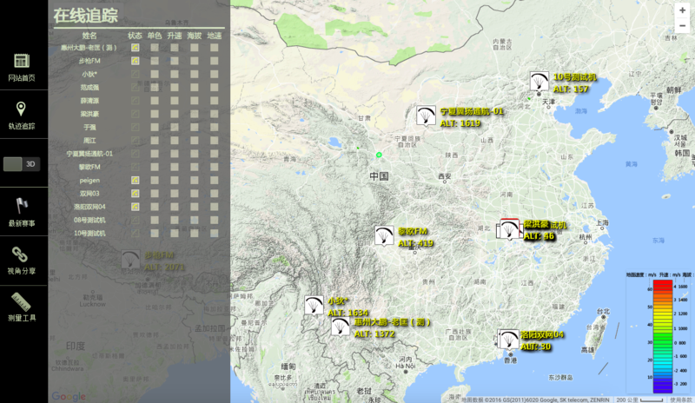Click 梁洪豪 paraglider marker near 湖北
This screenshot has width=695, height=403.
click(x=509, y=229)
